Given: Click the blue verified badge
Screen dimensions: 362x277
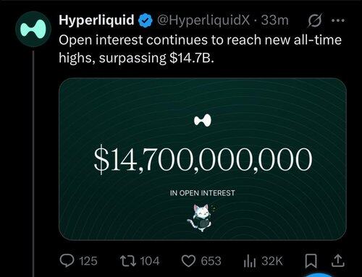Looking at the screenshot, I should pos(145,20).
